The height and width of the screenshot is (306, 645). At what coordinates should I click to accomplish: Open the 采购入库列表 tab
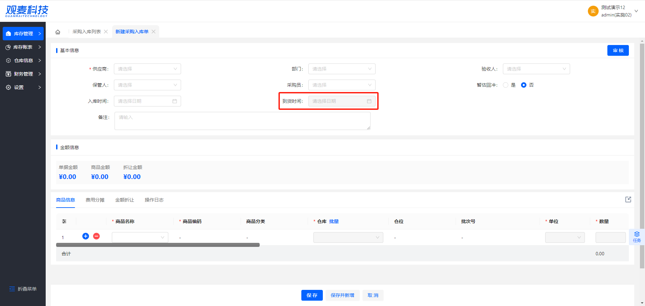click(x=87, y=32)
